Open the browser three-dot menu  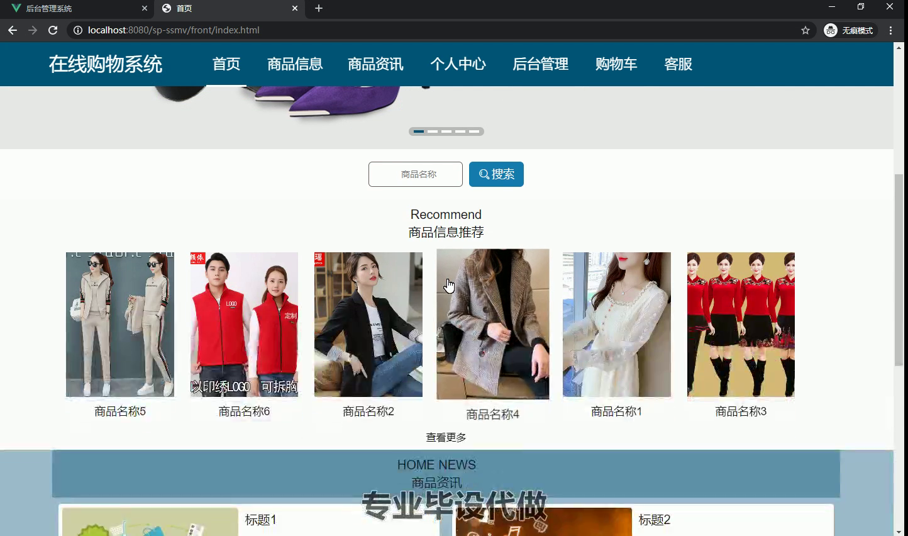(890, 30)
